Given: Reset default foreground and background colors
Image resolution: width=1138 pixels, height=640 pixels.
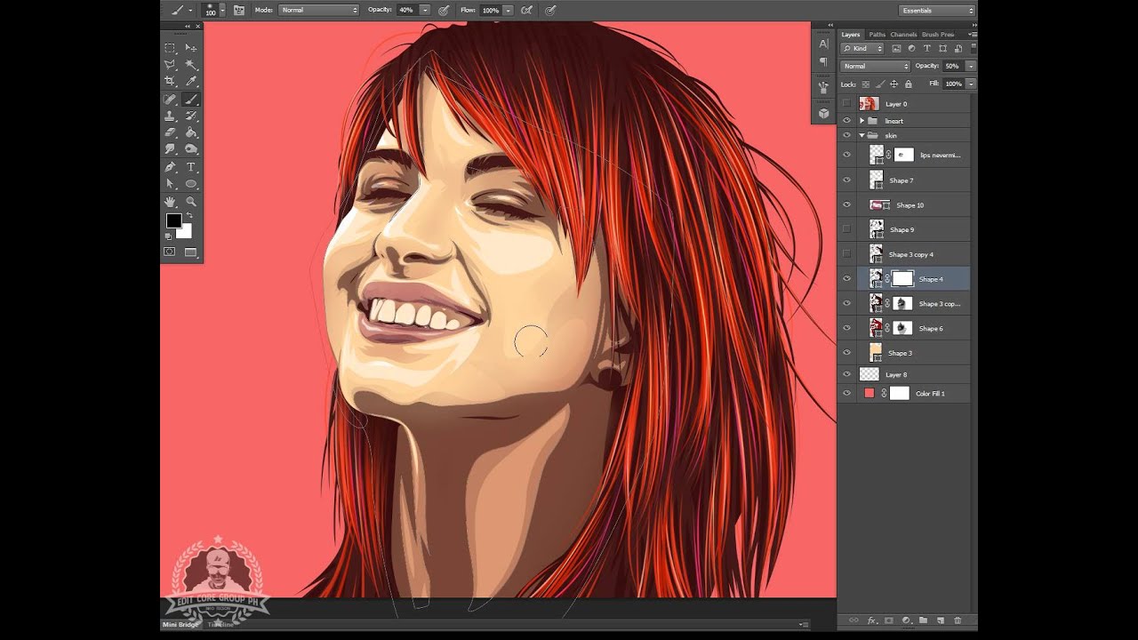Looking at the screenshot, I should (x=168, y=236).
